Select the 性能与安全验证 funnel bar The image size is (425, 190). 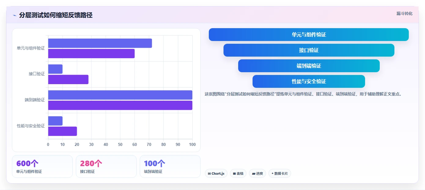click(x=309, y=81)
